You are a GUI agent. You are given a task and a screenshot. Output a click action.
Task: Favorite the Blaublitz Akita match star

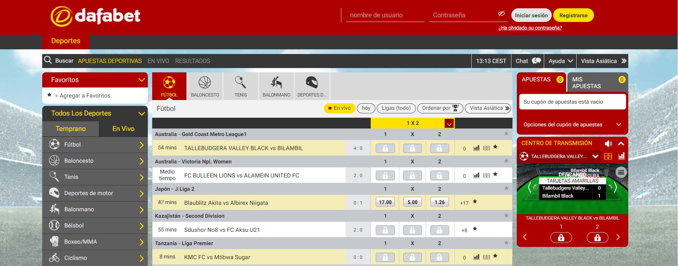click(475, 202)
